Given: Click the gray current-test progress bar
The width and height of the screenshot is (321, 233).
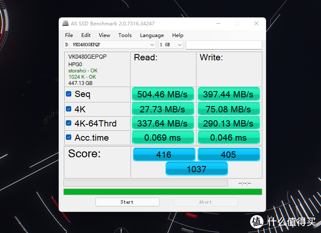Looking at the screenshot, I should pyautogui.click(x=145, y=183).
